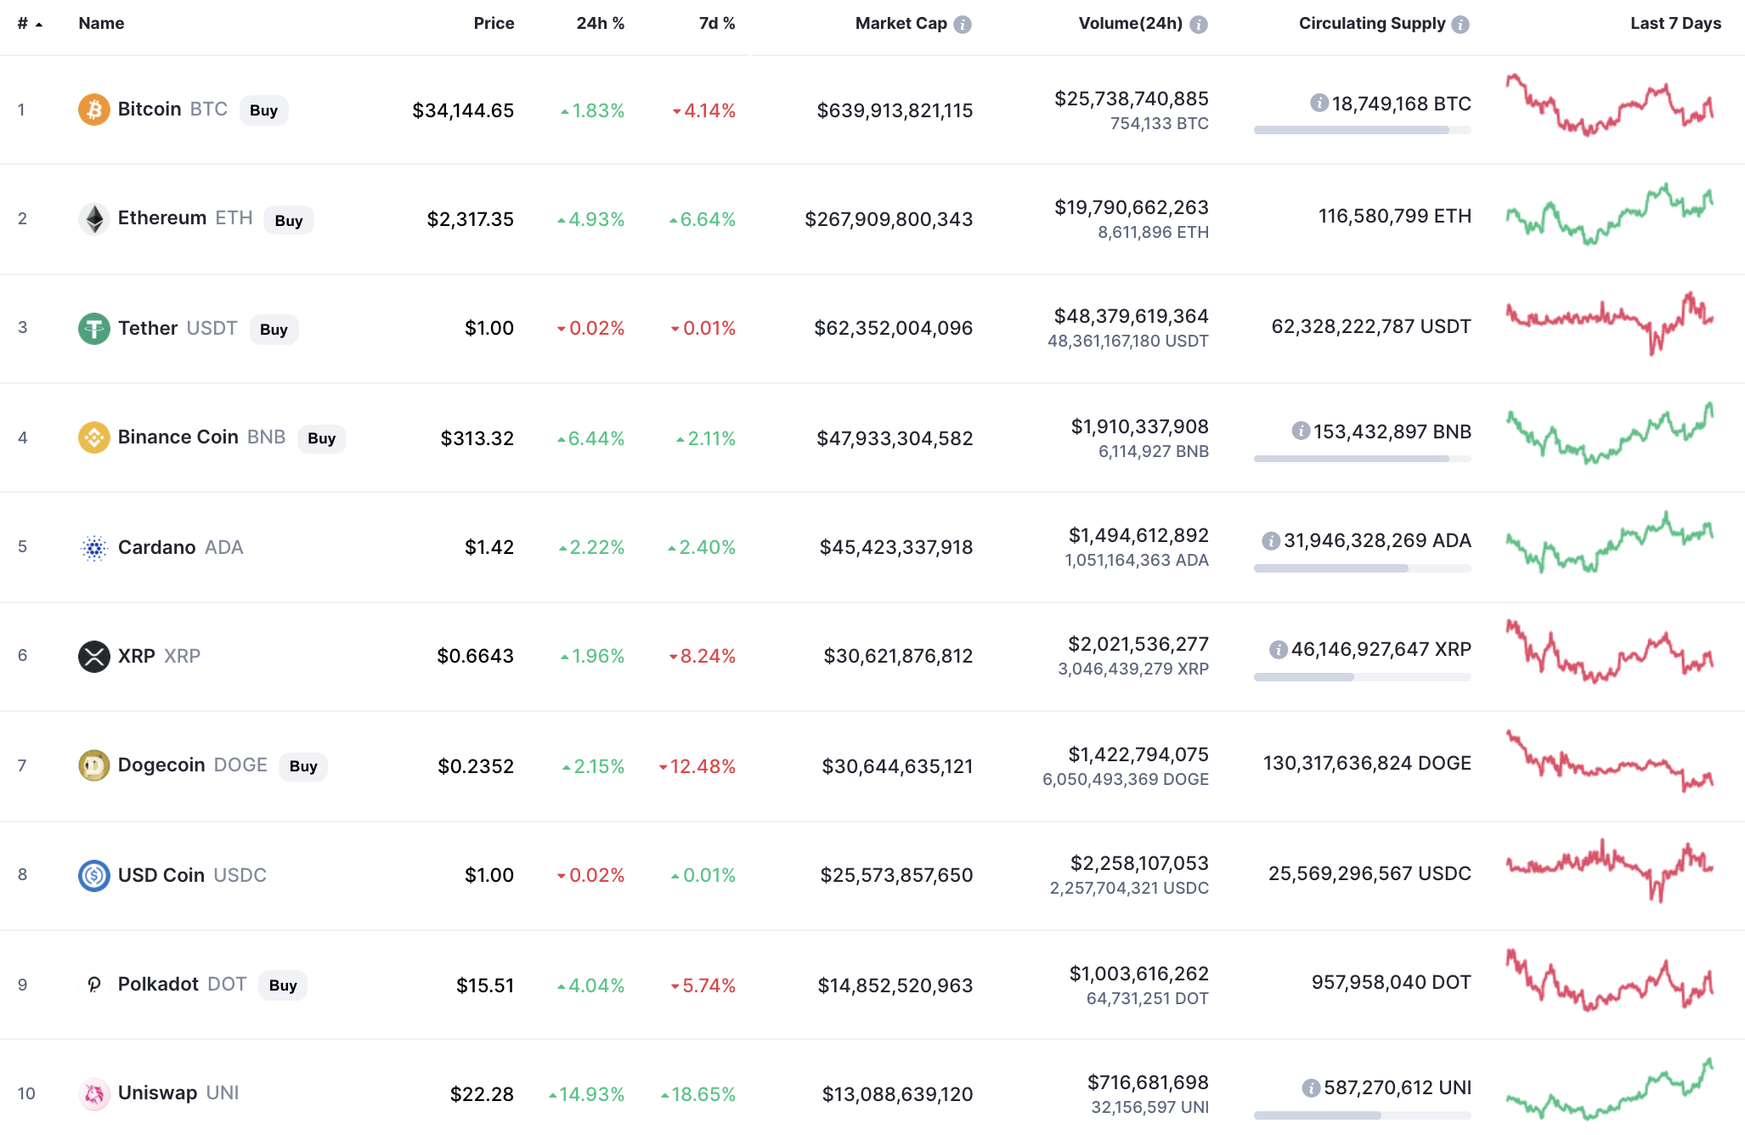
Task: Click Buy button next to Ethereum
Action: coord(289,221)
